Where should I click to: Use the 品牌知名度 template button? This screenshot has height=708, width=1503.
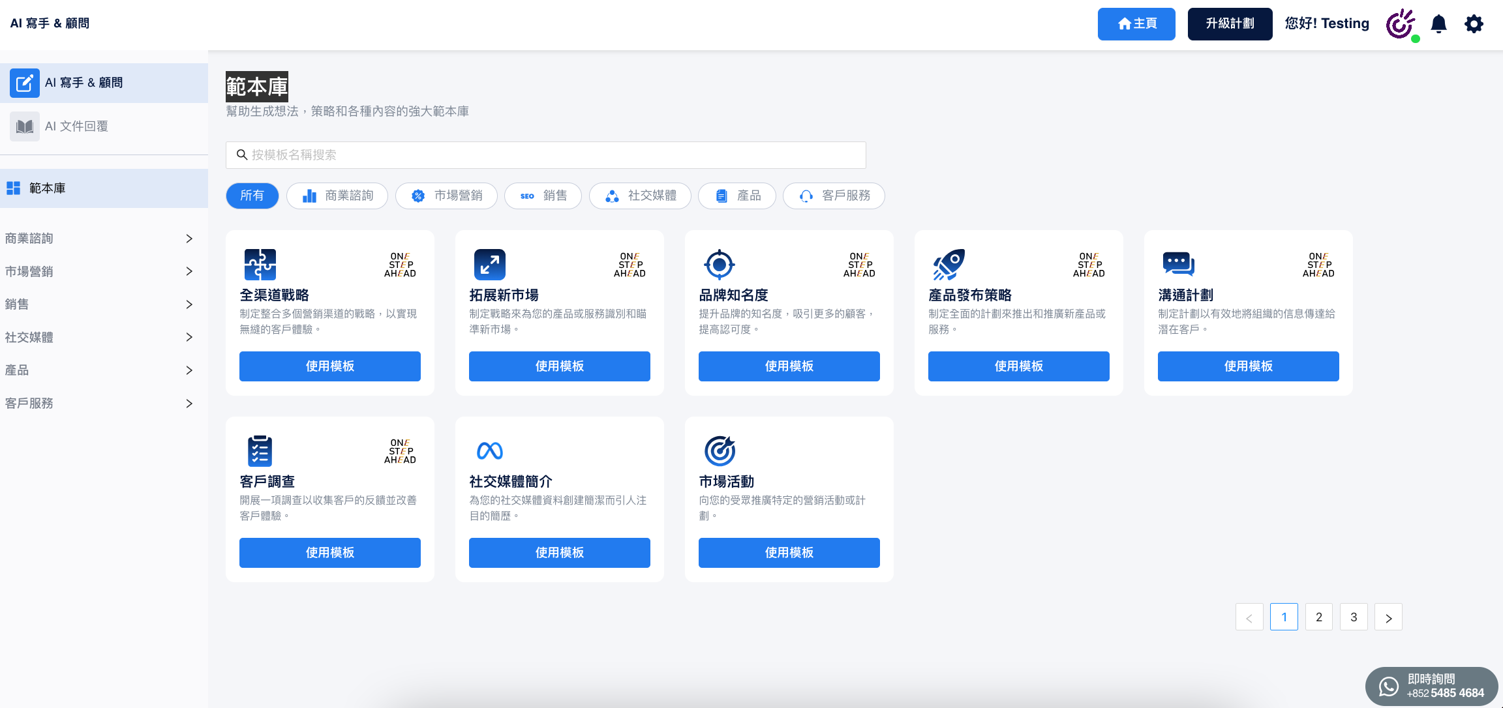coord(789,366)
